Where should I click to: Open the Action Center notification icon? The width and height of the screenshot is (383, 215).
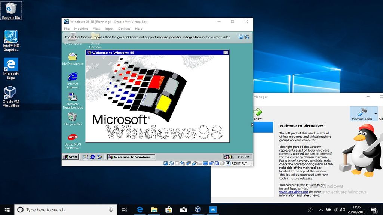pyautogui.click(x=374, y=210)
